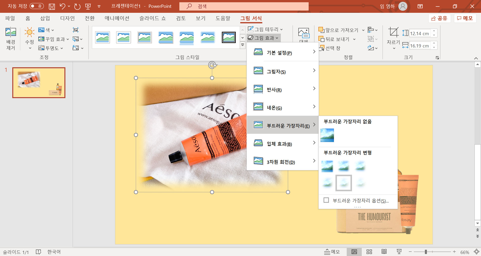Open Artistic Effects (꾸밈 효과) dropdown

[x=53, y=39]
